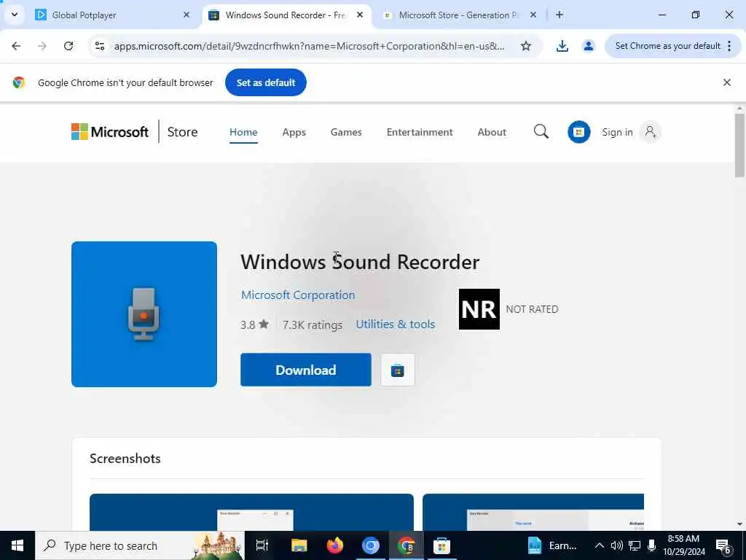Switch to the Global Potplayer tab

(112, 15)
